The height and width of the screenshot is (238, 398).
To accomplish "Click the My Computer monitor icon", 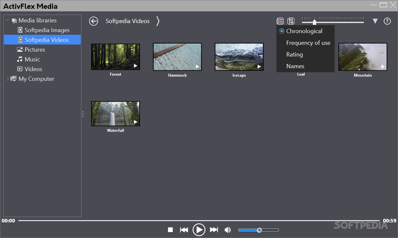I will pos(14,79).
